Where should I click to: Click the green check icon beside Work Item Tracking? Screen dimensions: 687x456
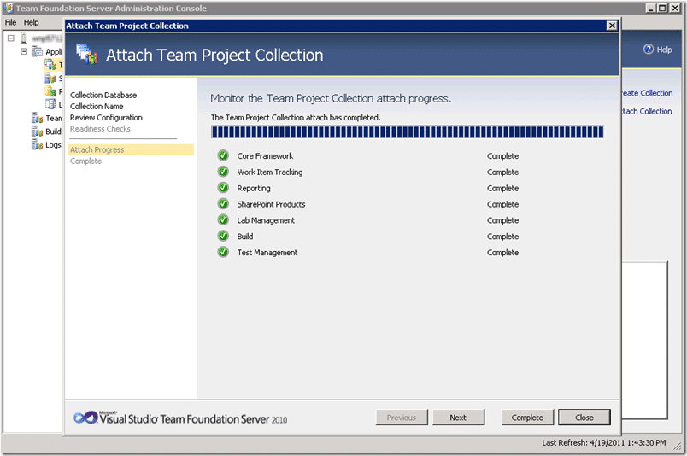point(223,172)
